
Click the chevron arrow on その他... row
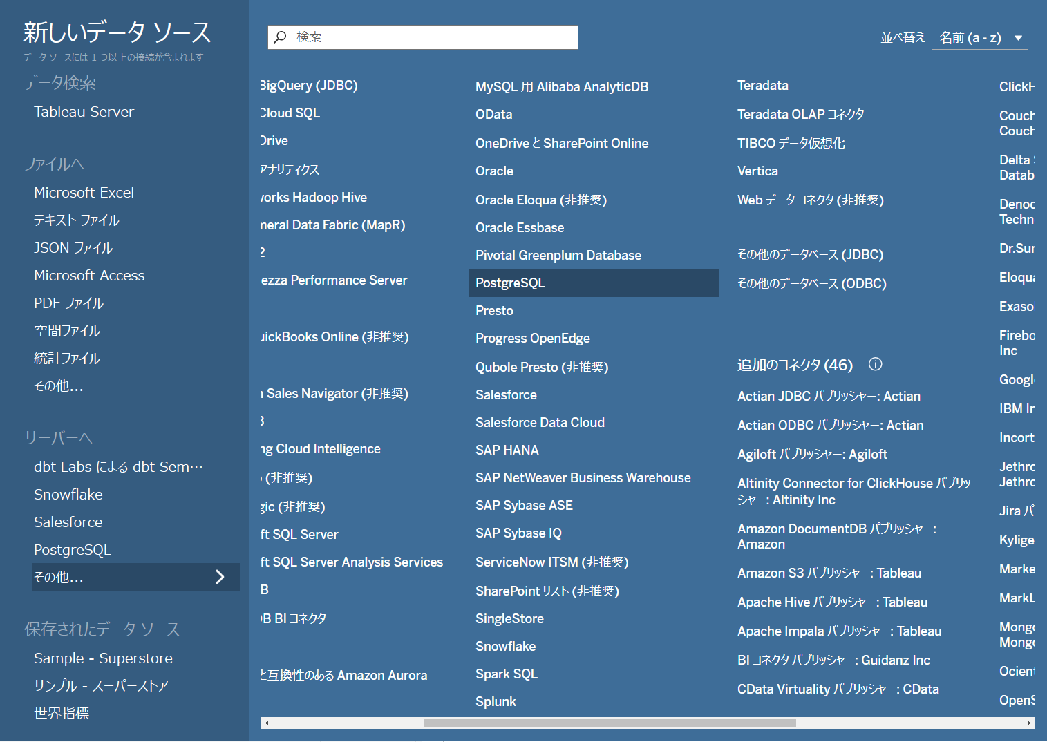(220, 576)
